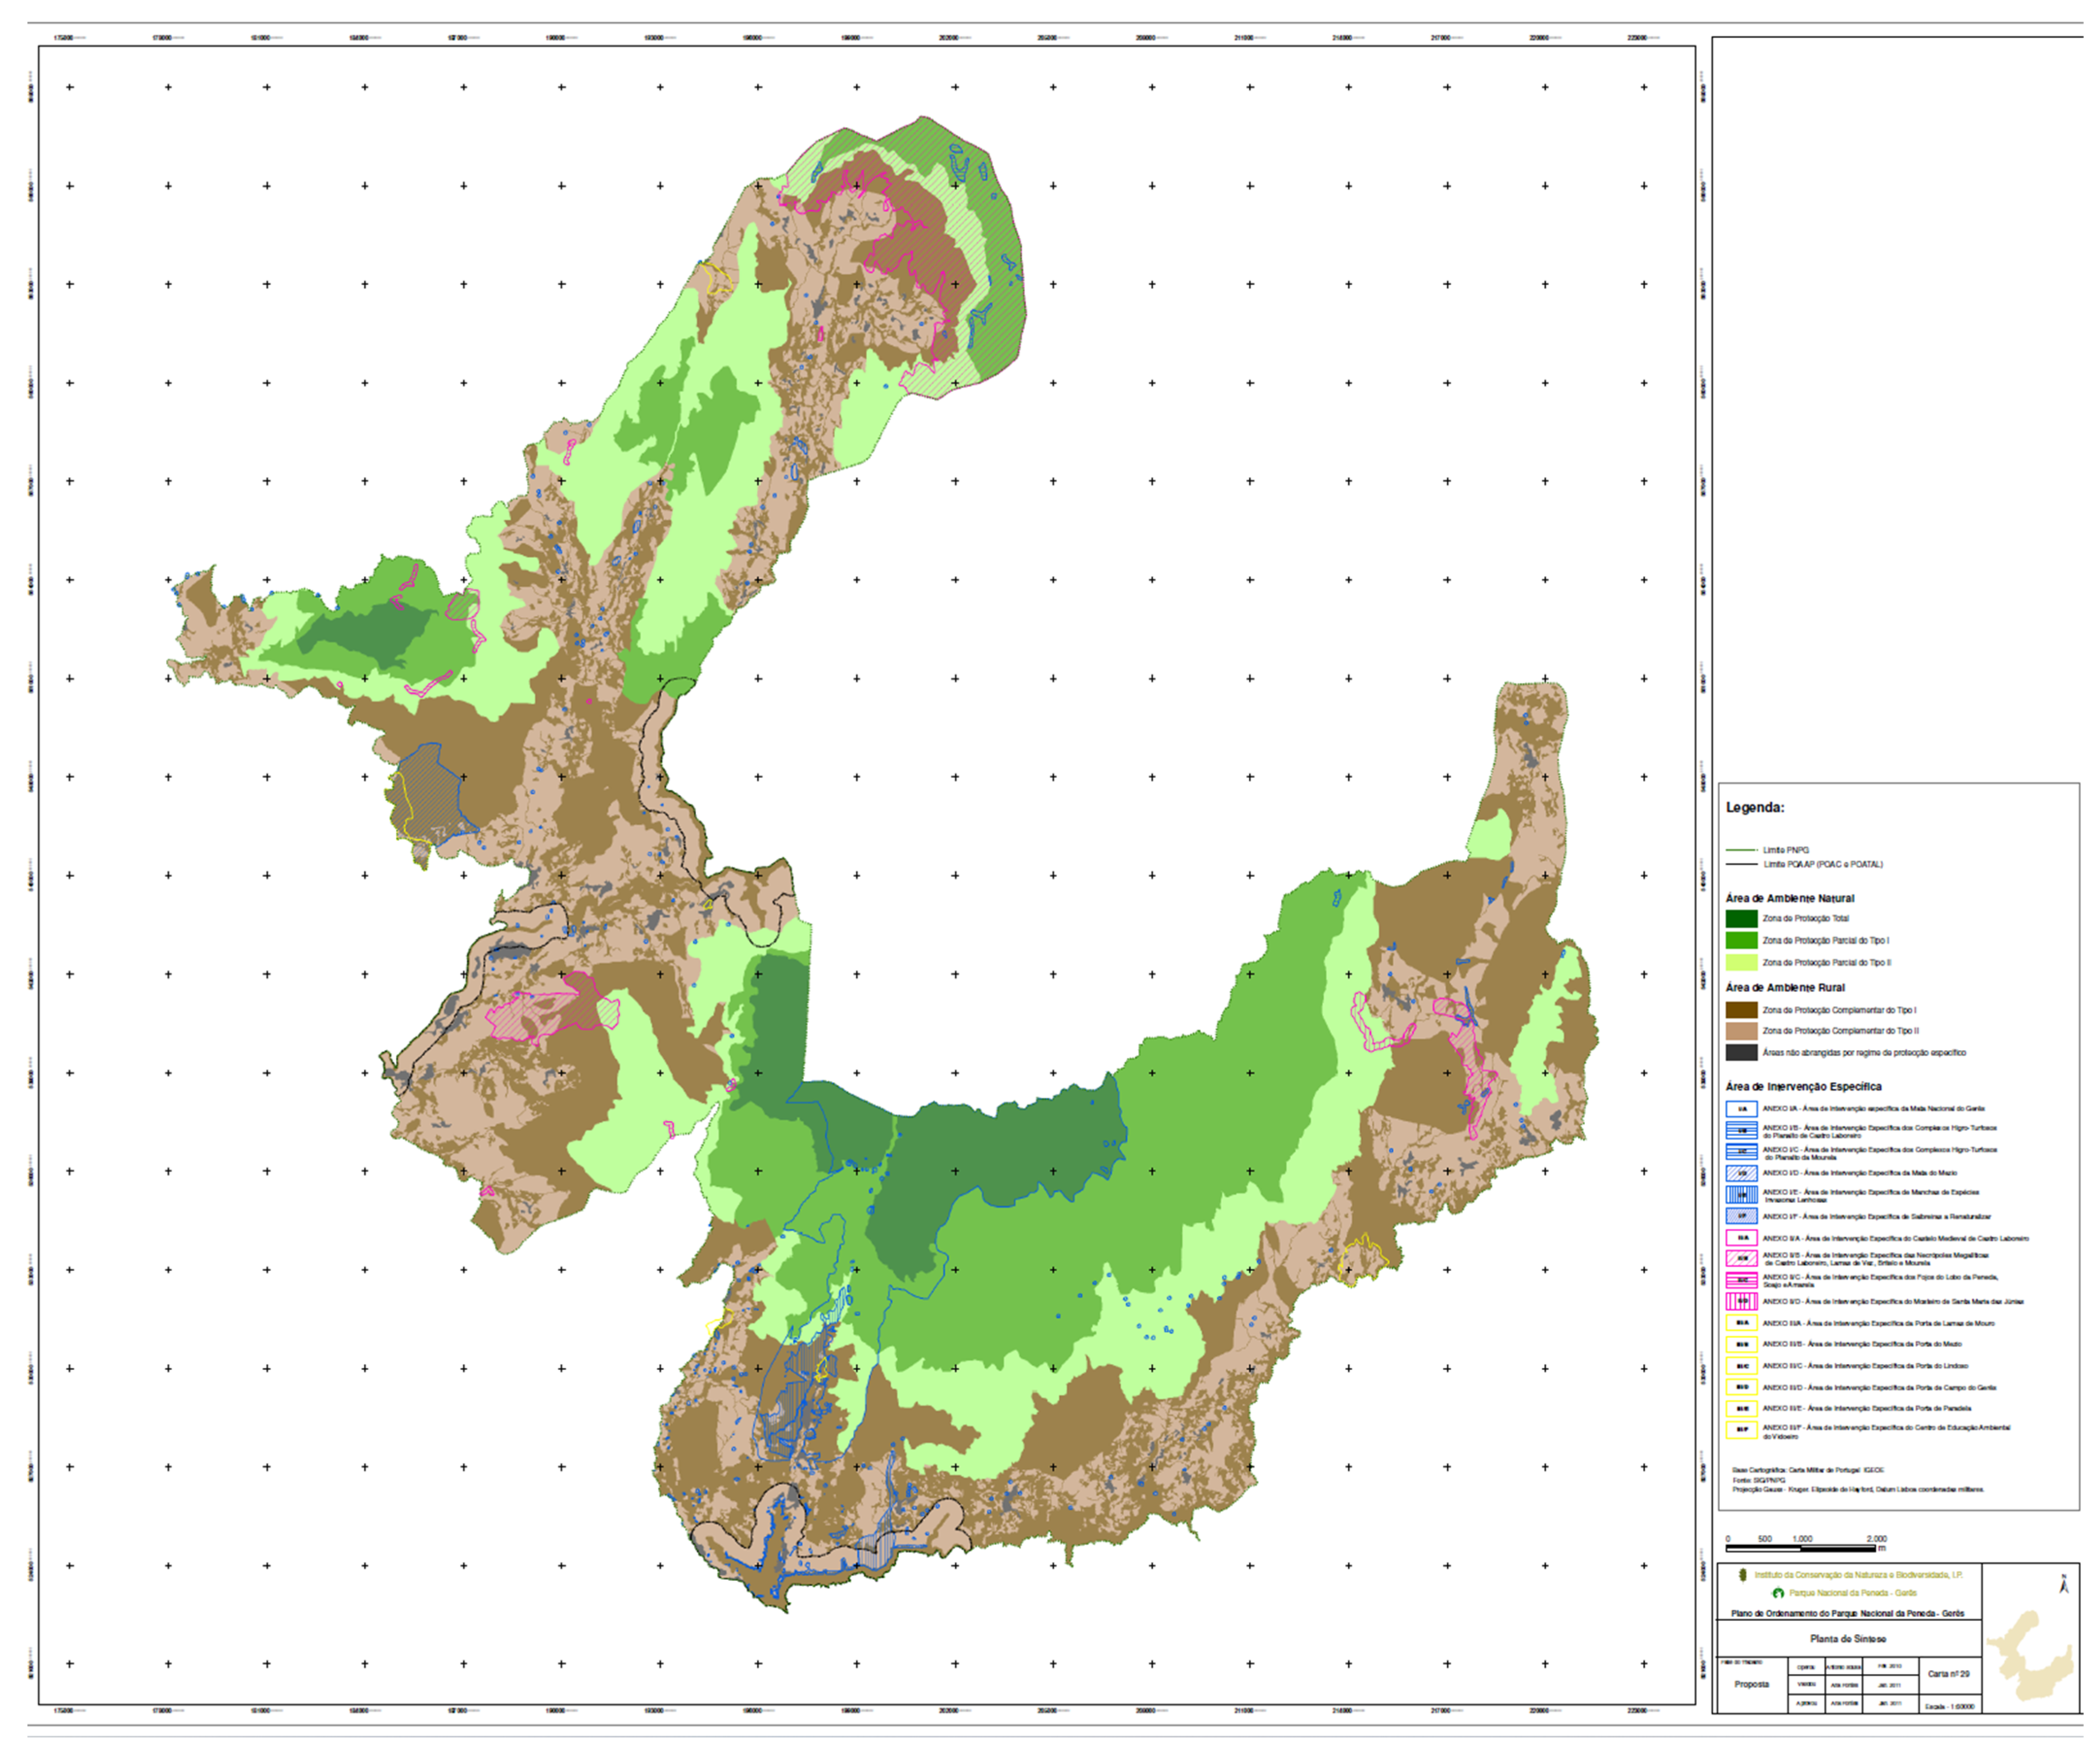Click the ANEXO III/F yellow legend symbol
This screenshot has width=2100, height=1755.
[1741, 1430]
